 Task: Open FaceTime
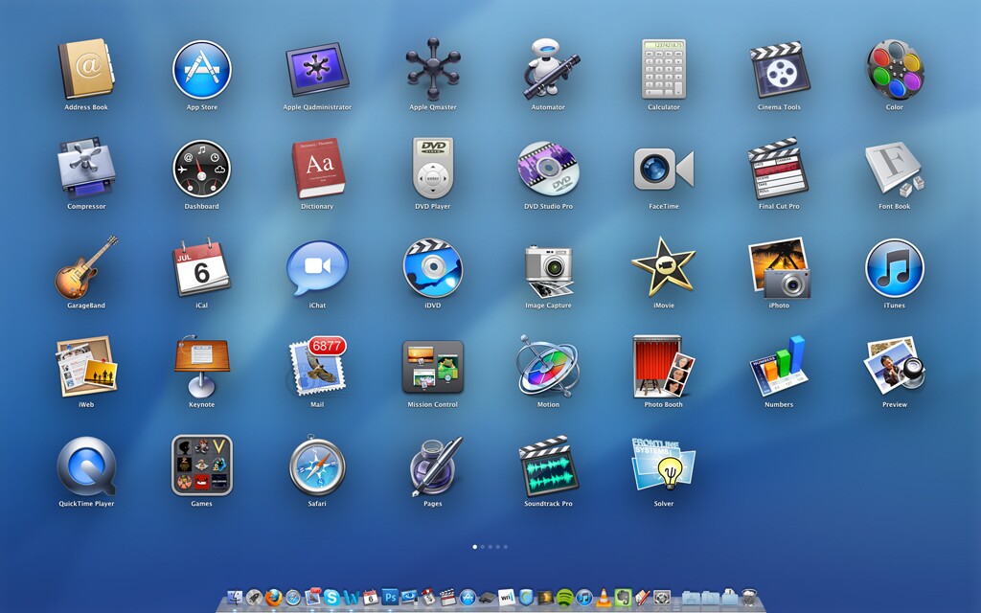(664, 169)
